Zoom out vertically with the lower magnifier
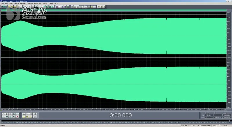This screenshot has width=232, height=127. [35, 117]
